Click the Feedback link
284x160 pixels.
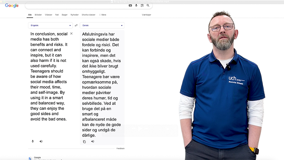click(x=120, y=148)
